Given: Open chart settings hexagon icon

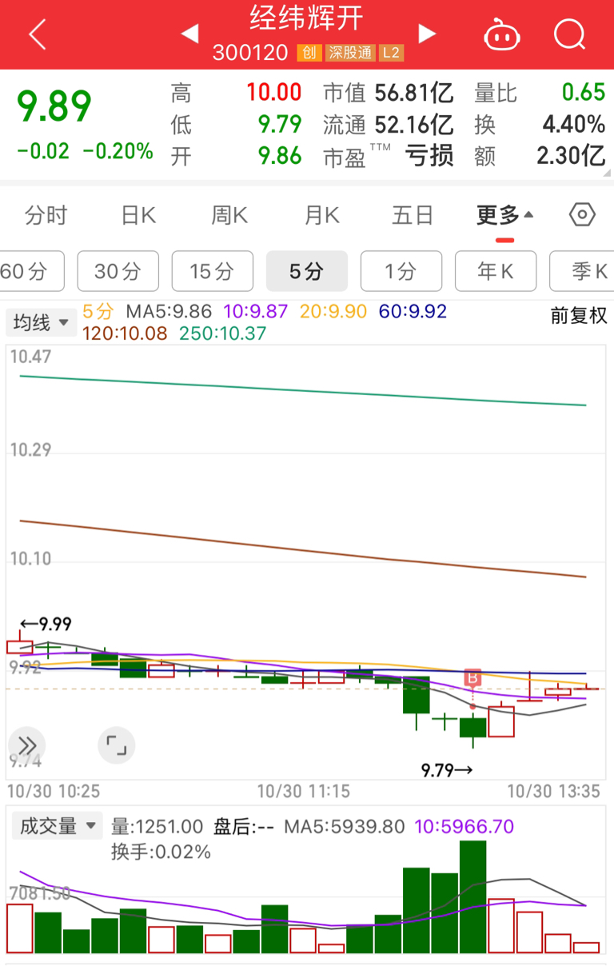Looking at the screenshot, I should (x=582, y=214).
